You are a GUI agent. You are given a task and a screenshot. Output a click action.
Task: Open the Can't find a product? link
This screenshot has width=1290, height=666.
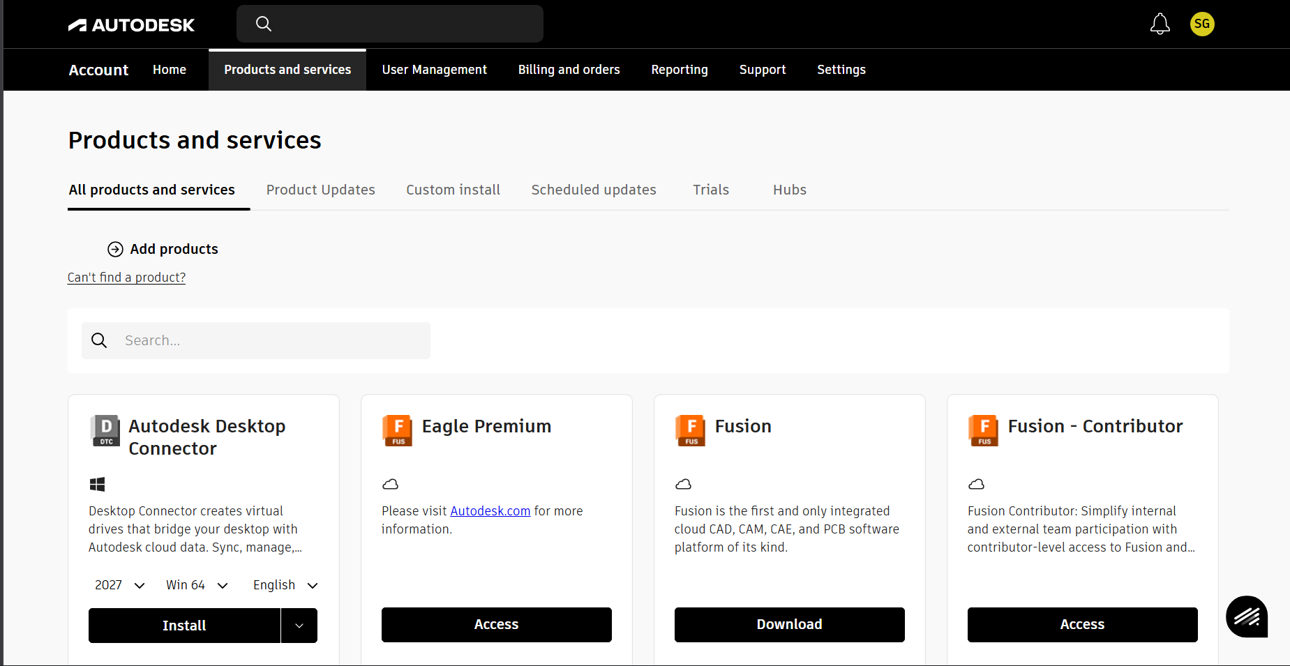(126, 278)
